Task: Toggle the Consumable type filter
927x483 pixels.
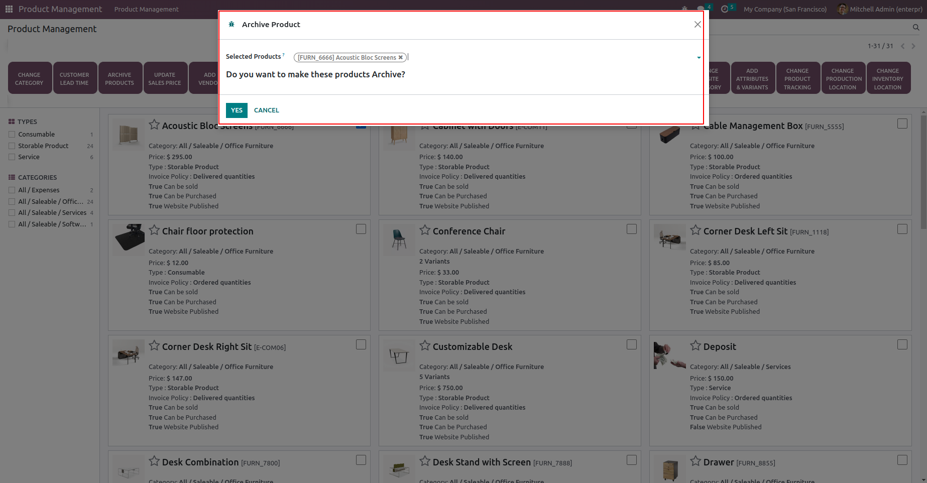Action: 12,134
